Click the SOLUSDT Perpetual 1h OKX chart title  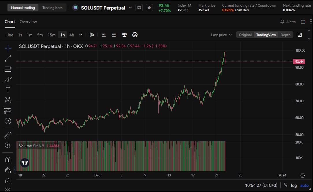coord(51,46)
